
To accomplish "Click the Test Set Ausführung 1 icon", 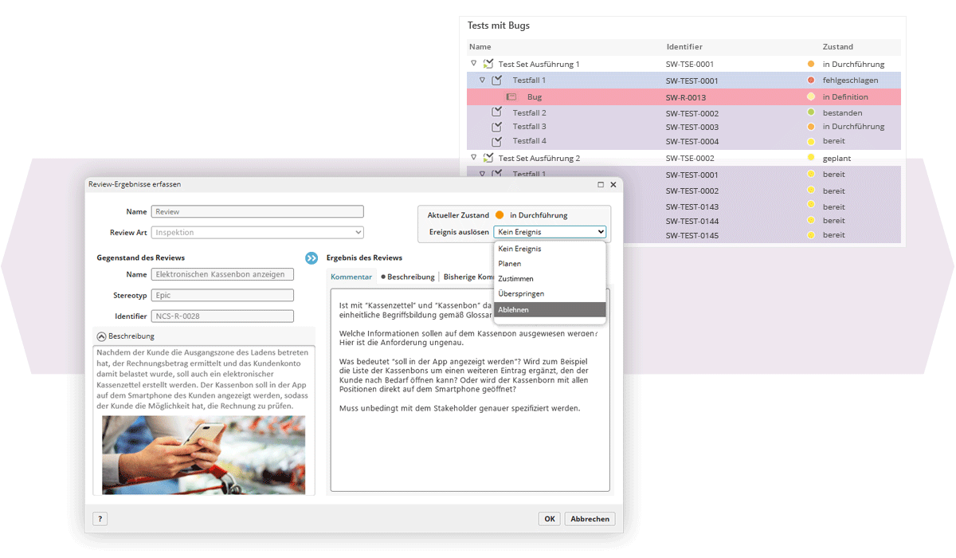I will click(x=488, y=65).
